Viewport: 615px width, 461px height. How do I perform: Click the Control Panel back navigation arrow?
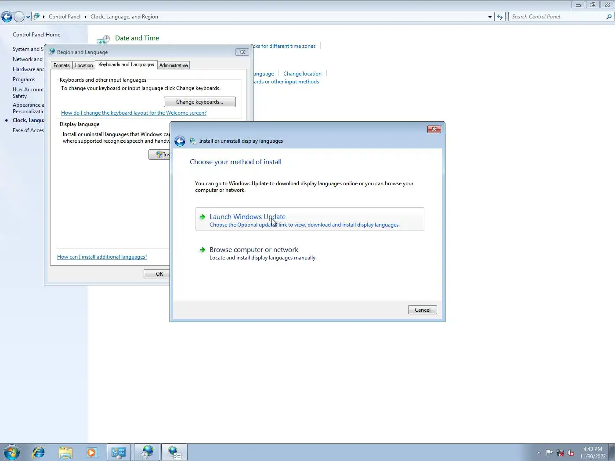[x=7, y=17]
